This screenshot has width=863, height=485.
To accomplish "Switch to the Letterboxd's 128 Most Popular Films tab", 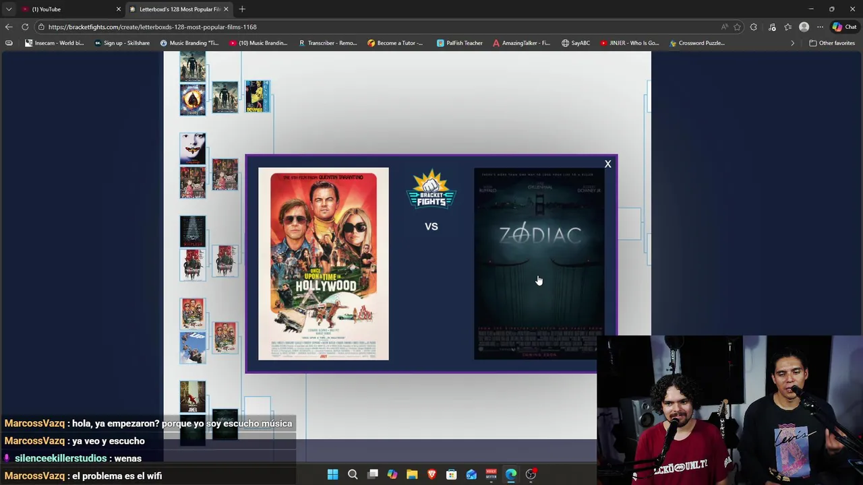I will [179, 9].
